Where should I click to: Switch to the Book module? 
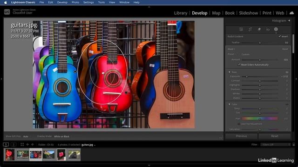[230, 13]
